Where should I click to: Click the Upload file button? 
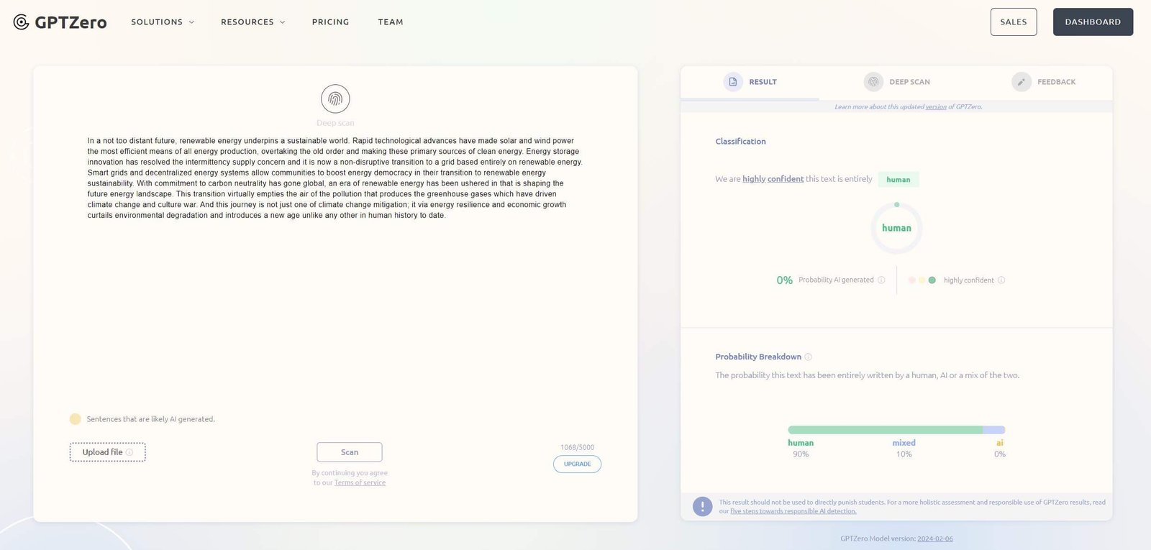107,452
